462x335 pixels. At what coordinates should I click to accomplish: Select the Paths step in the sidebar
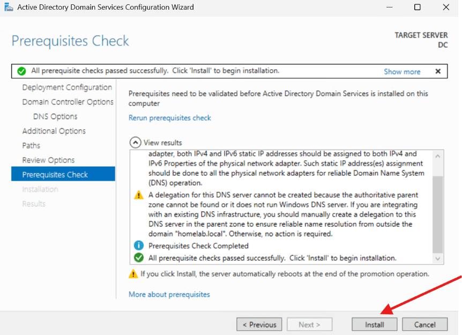click(31, 145)
